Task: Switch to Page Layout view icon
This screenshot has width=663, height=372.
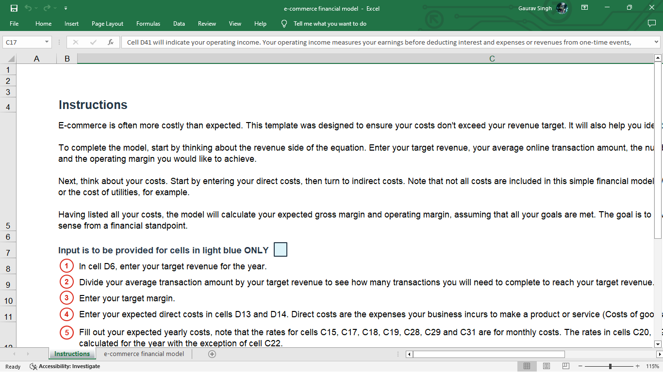Action: point(546,366)
